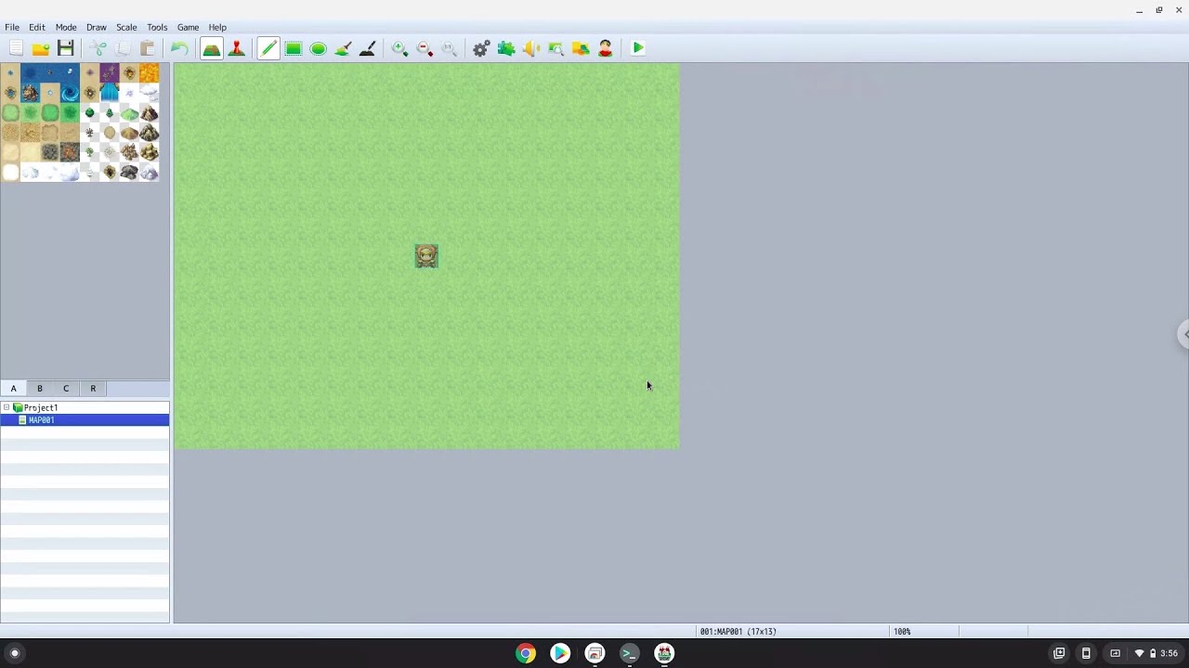Viewport: 1189px width, 668px height.
Task: Undo the last action via the arrow icon
Action: click(179, 48)
